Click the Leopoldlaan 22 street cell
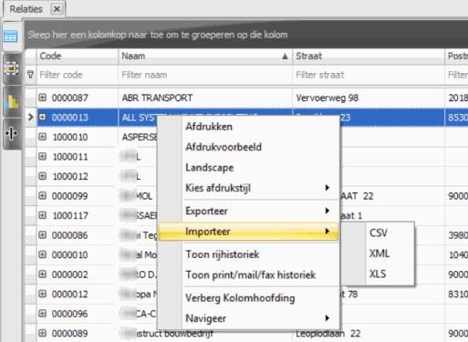The width and height of the screenshot is (468, 342). tap(369, 334)
